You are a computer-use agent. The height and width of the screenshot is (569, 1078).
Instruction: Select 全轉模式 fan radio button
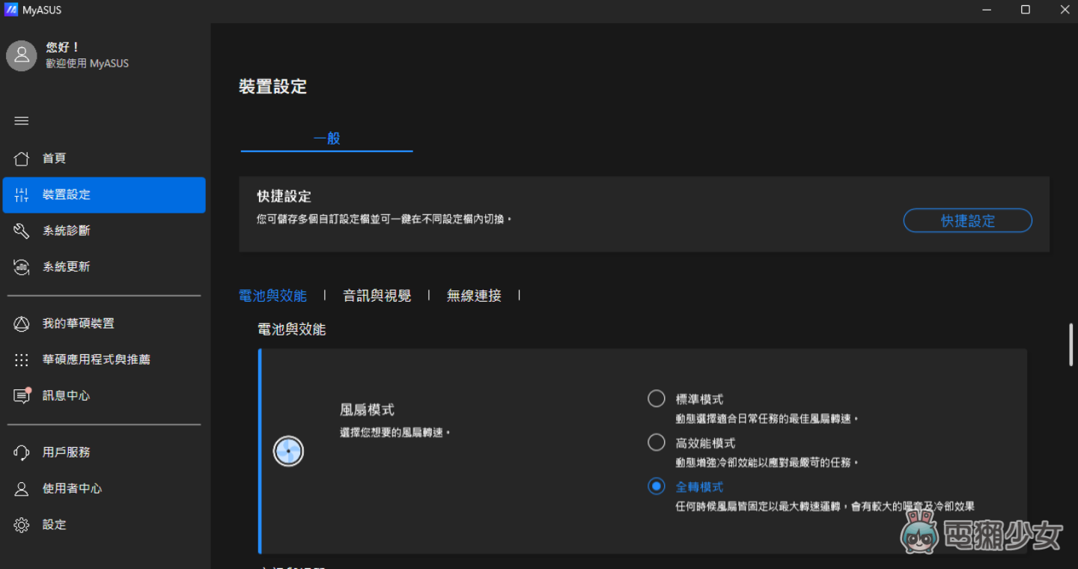coord(657,487)
